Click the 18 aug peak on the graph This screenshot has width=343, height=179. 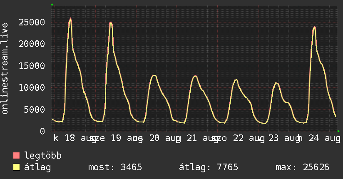[x=70, y=19]
